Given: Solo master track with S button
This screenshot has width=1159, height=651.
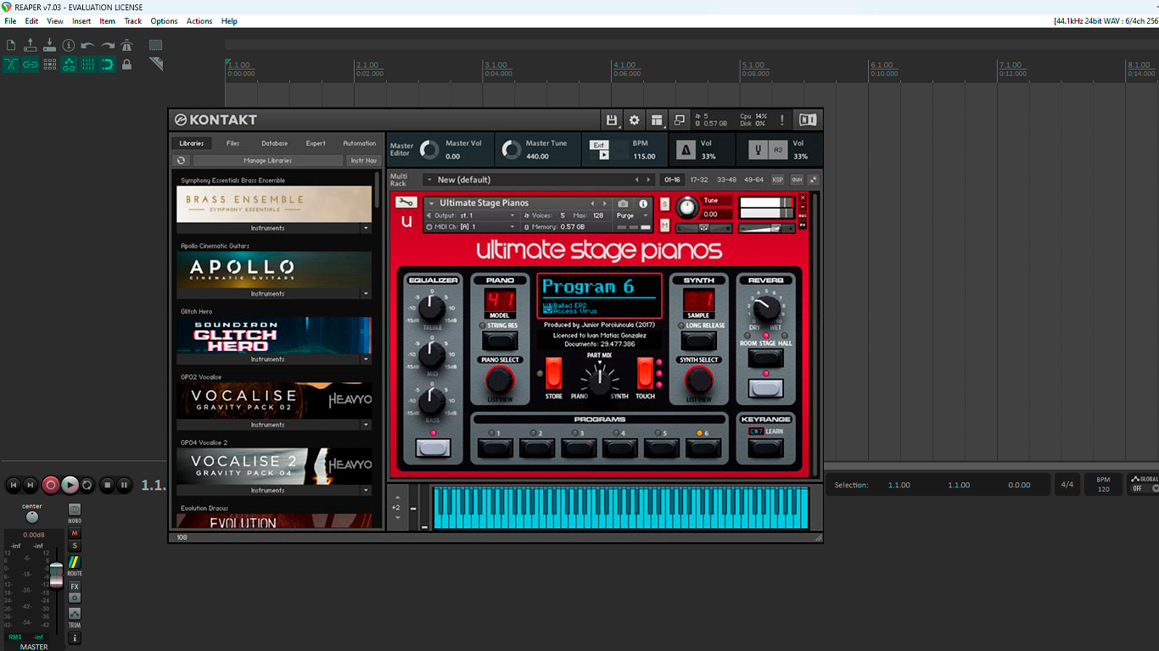Looking at the screenshot, I should (x=75, y=546).
